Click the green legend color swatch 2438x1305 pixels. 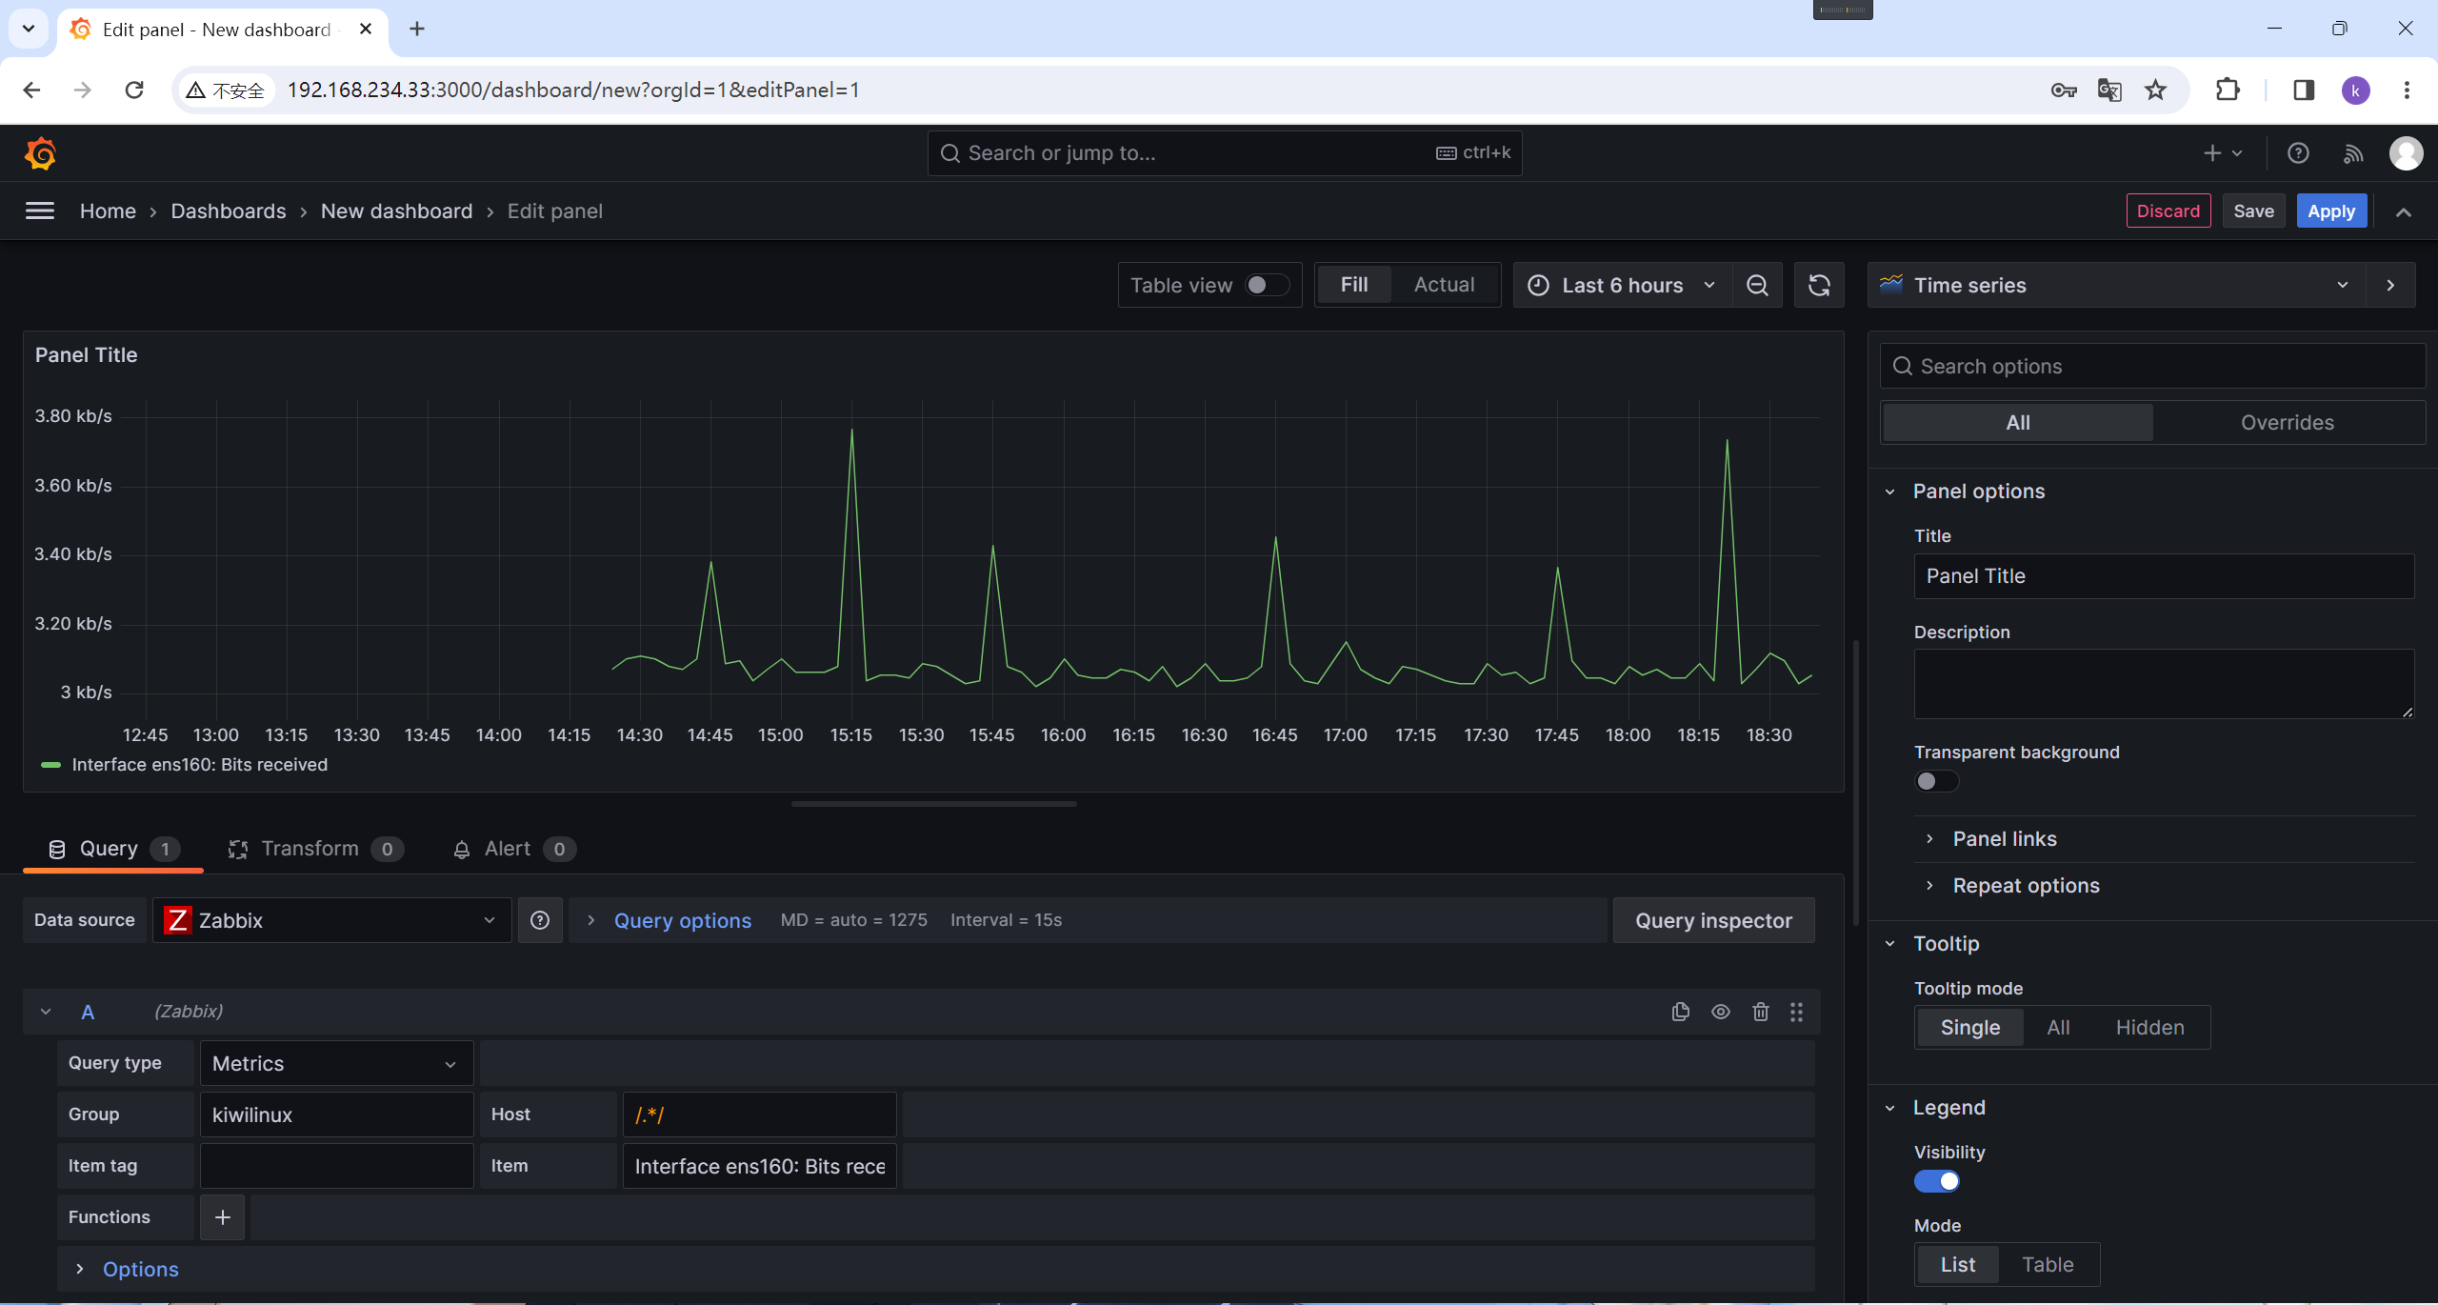point(51,765)
